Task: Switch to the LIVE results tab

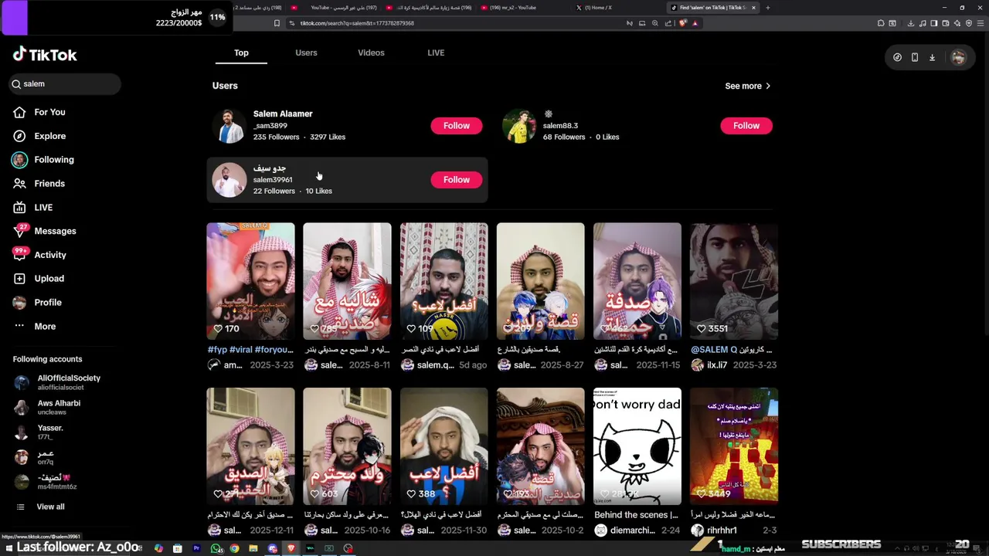Action: [x=436, y=53]
